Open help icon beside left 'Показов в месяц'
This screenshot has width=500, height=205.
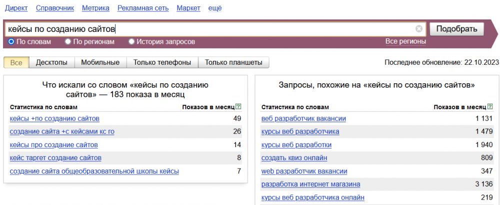[x=238, y=107]
